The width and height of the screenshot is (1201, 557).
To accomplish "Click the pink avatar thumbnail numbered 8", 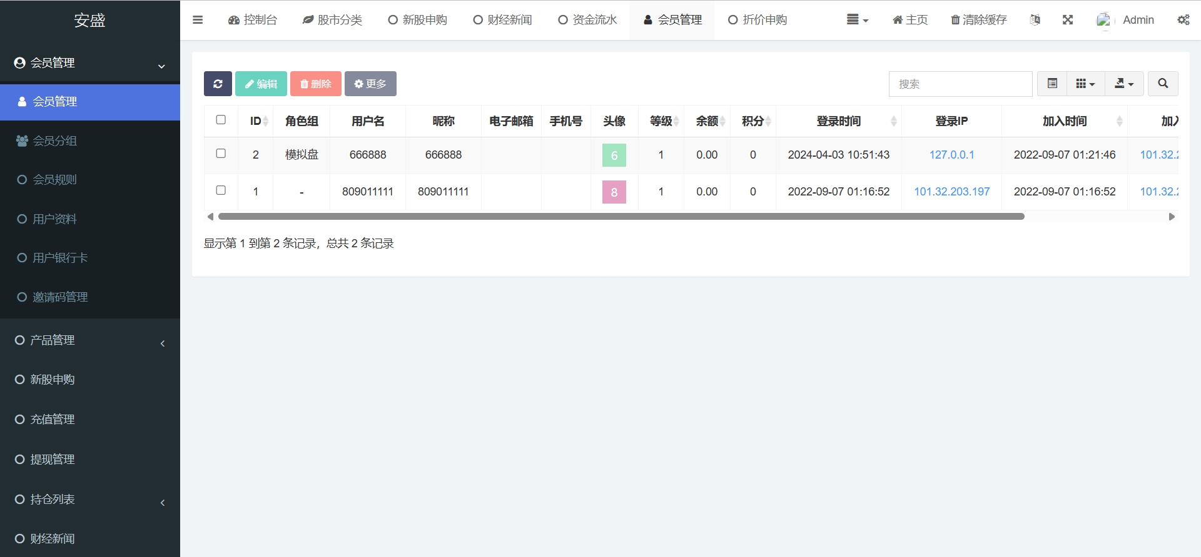I will [614, 192].
